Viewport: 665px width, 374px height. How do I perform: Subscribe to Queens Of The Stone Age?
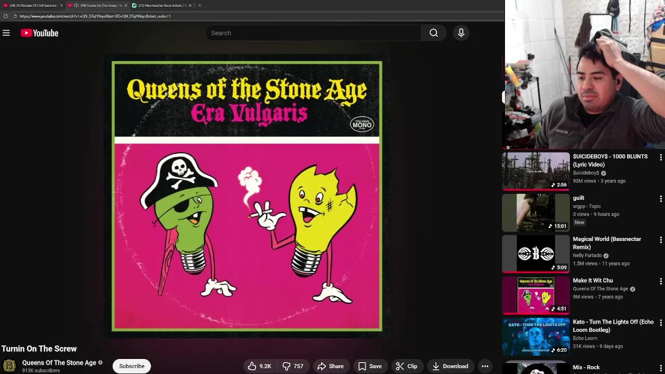[132, 366]
